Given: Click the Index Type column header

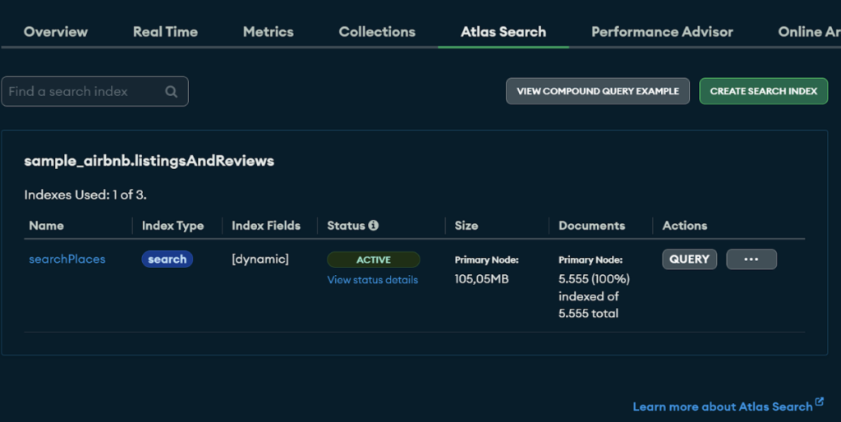Looking at the screenshot, I should click(x=172, y=226).
